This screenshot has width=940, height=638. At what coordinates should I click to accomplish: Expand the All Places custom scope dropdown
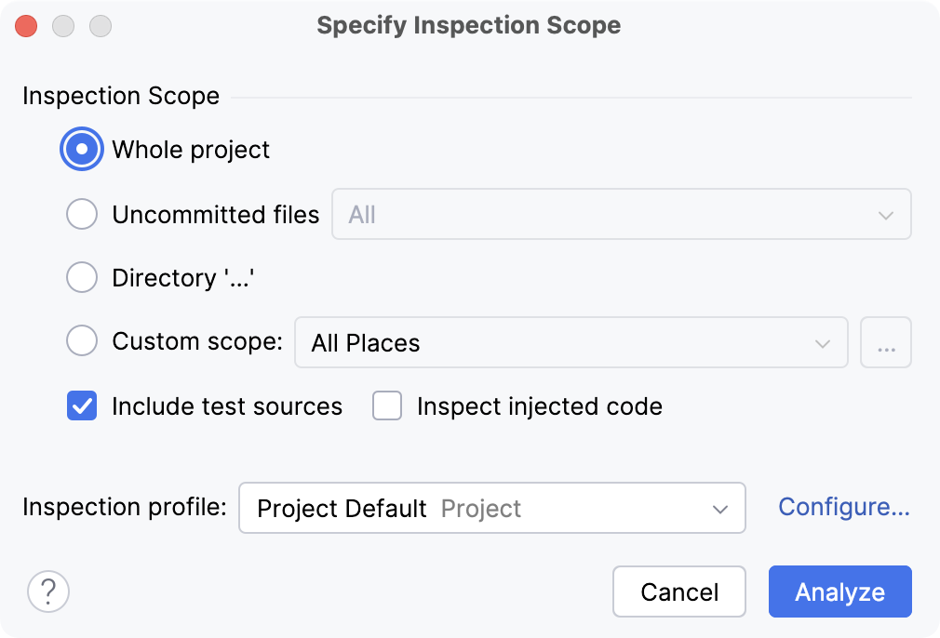822,342
